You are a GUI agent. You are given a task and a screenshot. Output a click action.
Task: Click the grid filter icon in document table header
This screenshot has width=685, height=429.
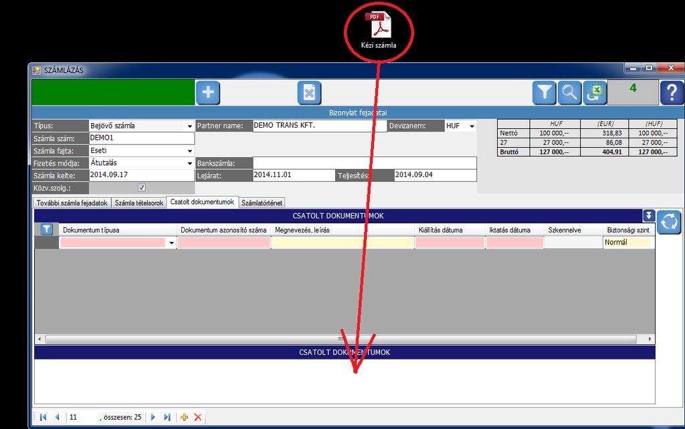click(x=46, y=229)
